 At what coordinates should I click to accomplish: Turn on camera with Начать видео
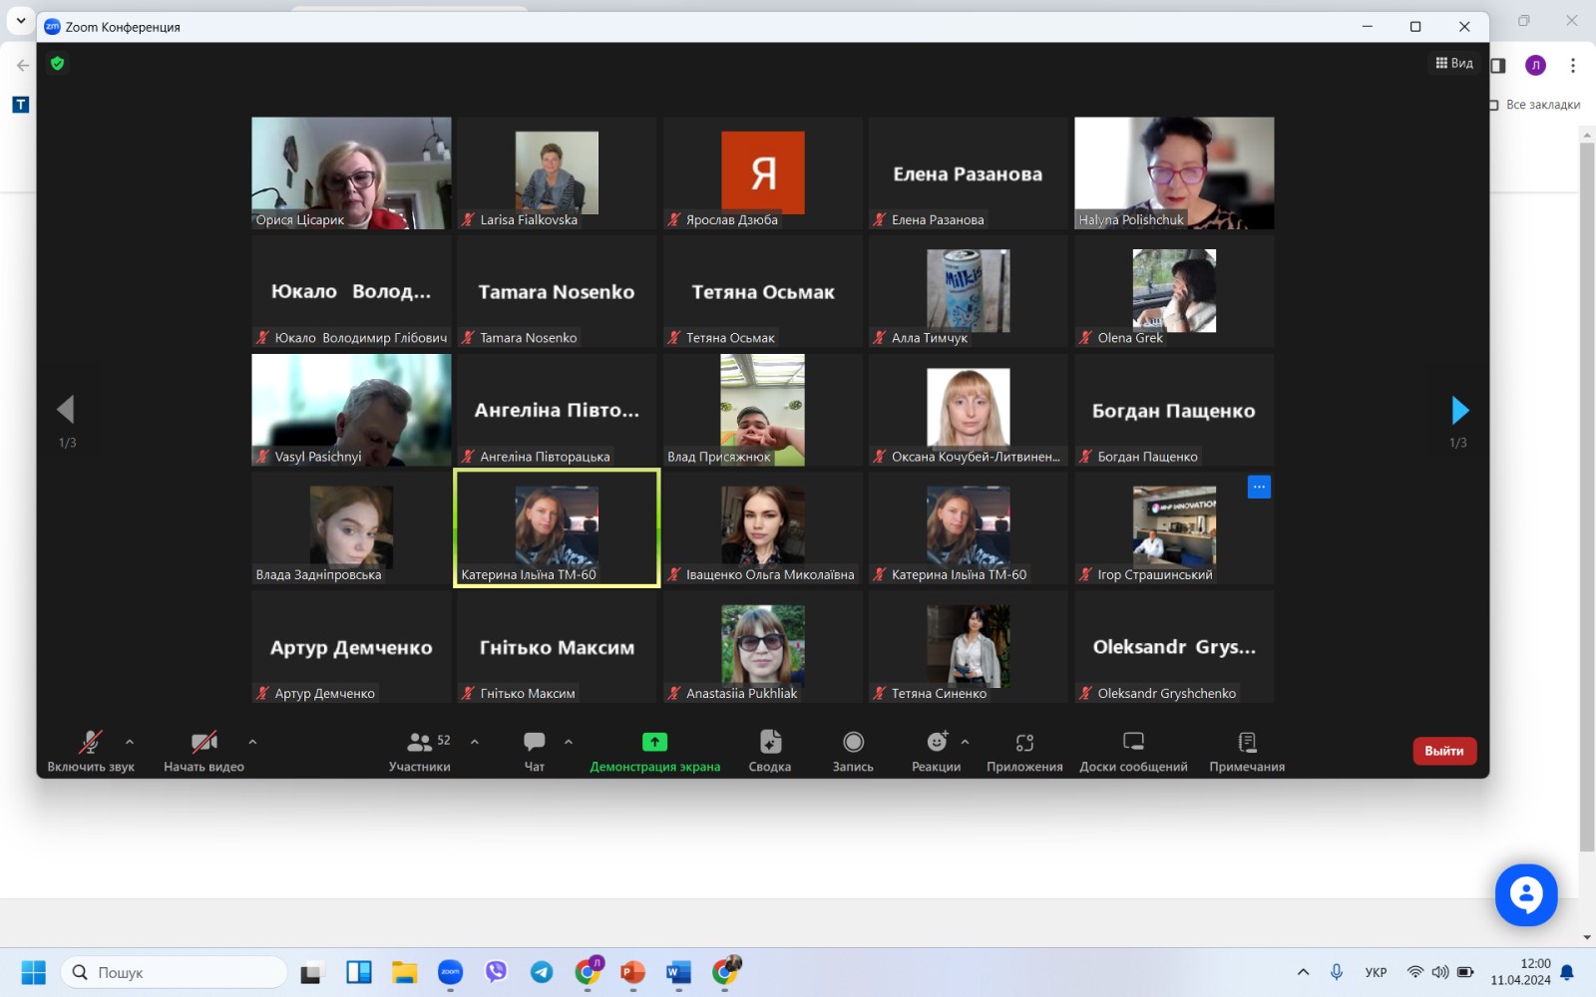point(203,750)
